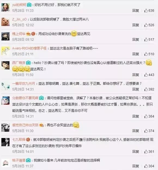Click the cat avatar of Z_Jin_oO
The image size is (158, 170).
5,22
